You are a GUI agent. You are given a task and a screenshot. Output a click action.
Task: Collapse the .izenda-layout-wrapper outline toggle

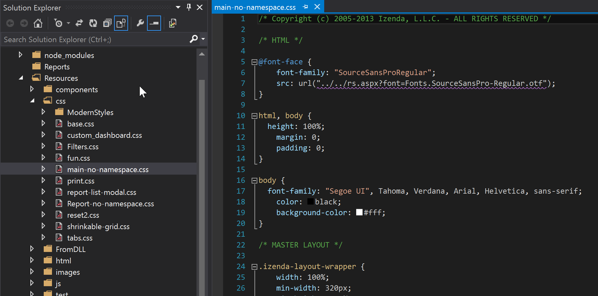click(254, 267)
